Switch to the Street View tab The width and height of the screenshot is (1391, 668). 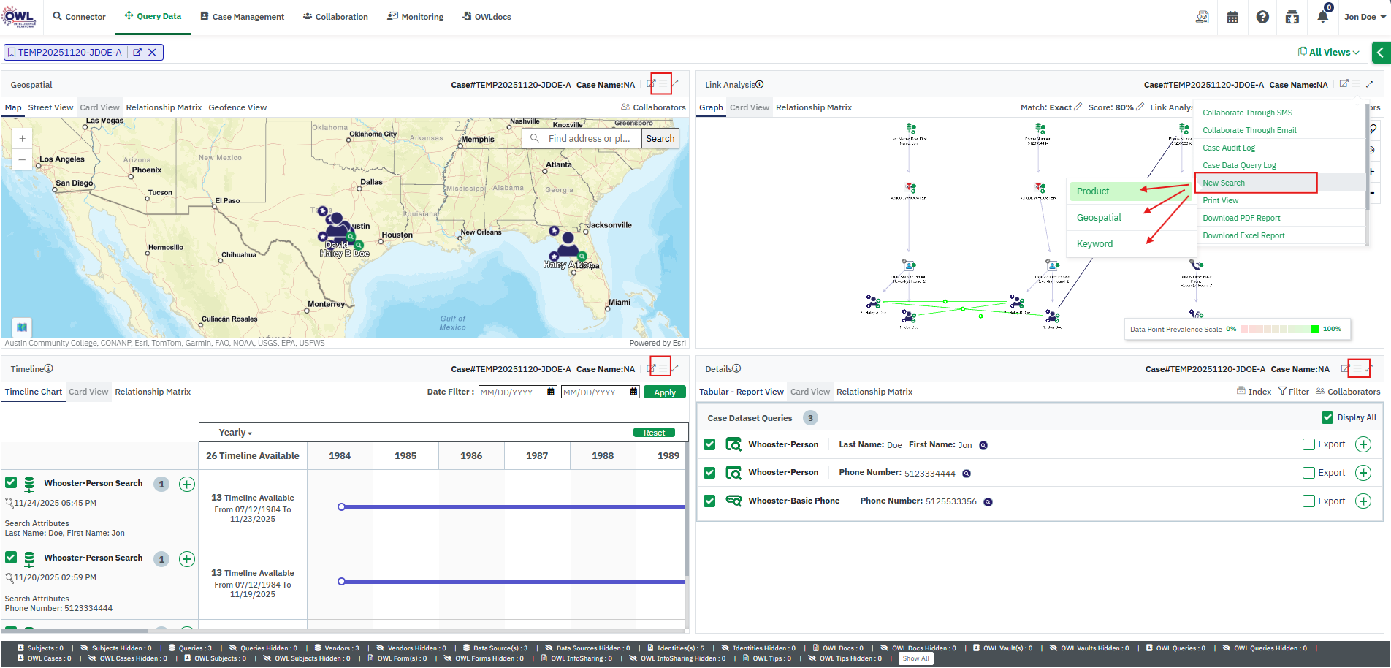pyautogui.click(x=50, y=107)
